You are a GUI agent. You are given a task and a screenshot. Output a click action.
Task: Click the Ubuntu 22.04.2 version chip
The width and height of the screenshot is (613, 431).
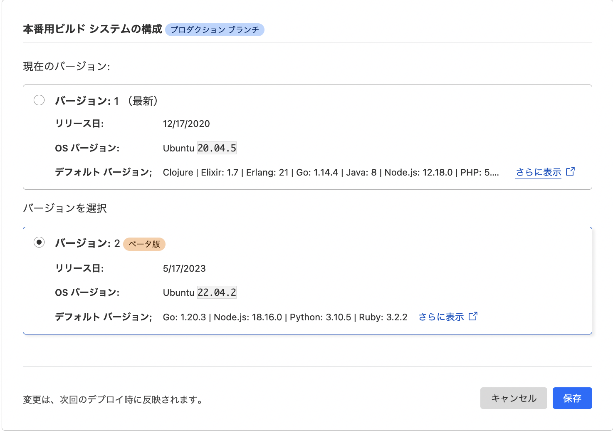pos(217,292)
